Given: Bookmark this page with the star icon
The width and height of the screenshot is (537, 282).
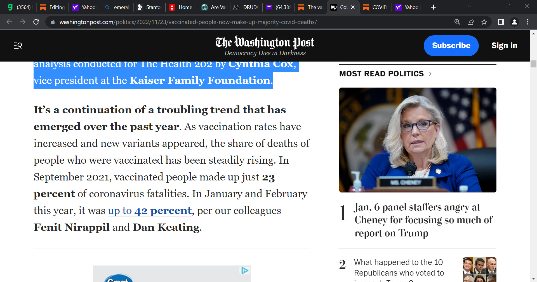Looking at the screenshot, I should [x=484, y=22].
